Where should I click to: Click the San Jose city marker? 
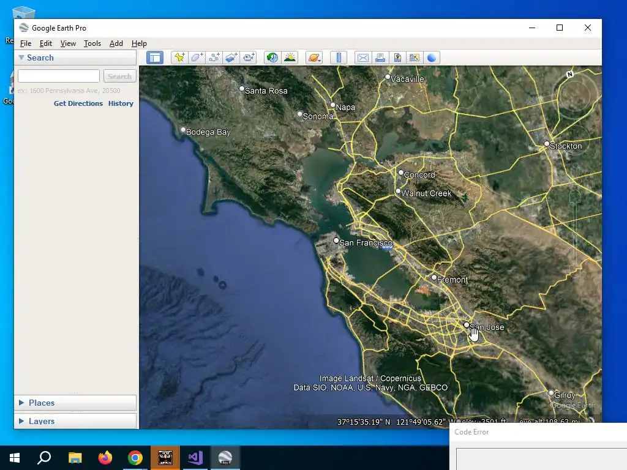[x=466, y=325]
